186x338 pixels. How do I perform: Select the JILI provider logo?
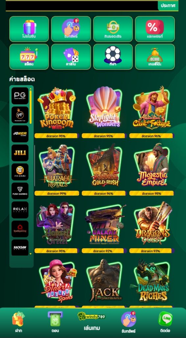click(x=20, y=153)
